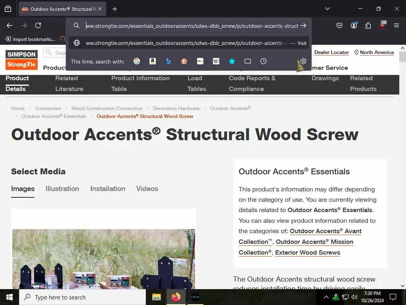
Task: Open the volume control tray icon
Action: click(x=354, y=297)
